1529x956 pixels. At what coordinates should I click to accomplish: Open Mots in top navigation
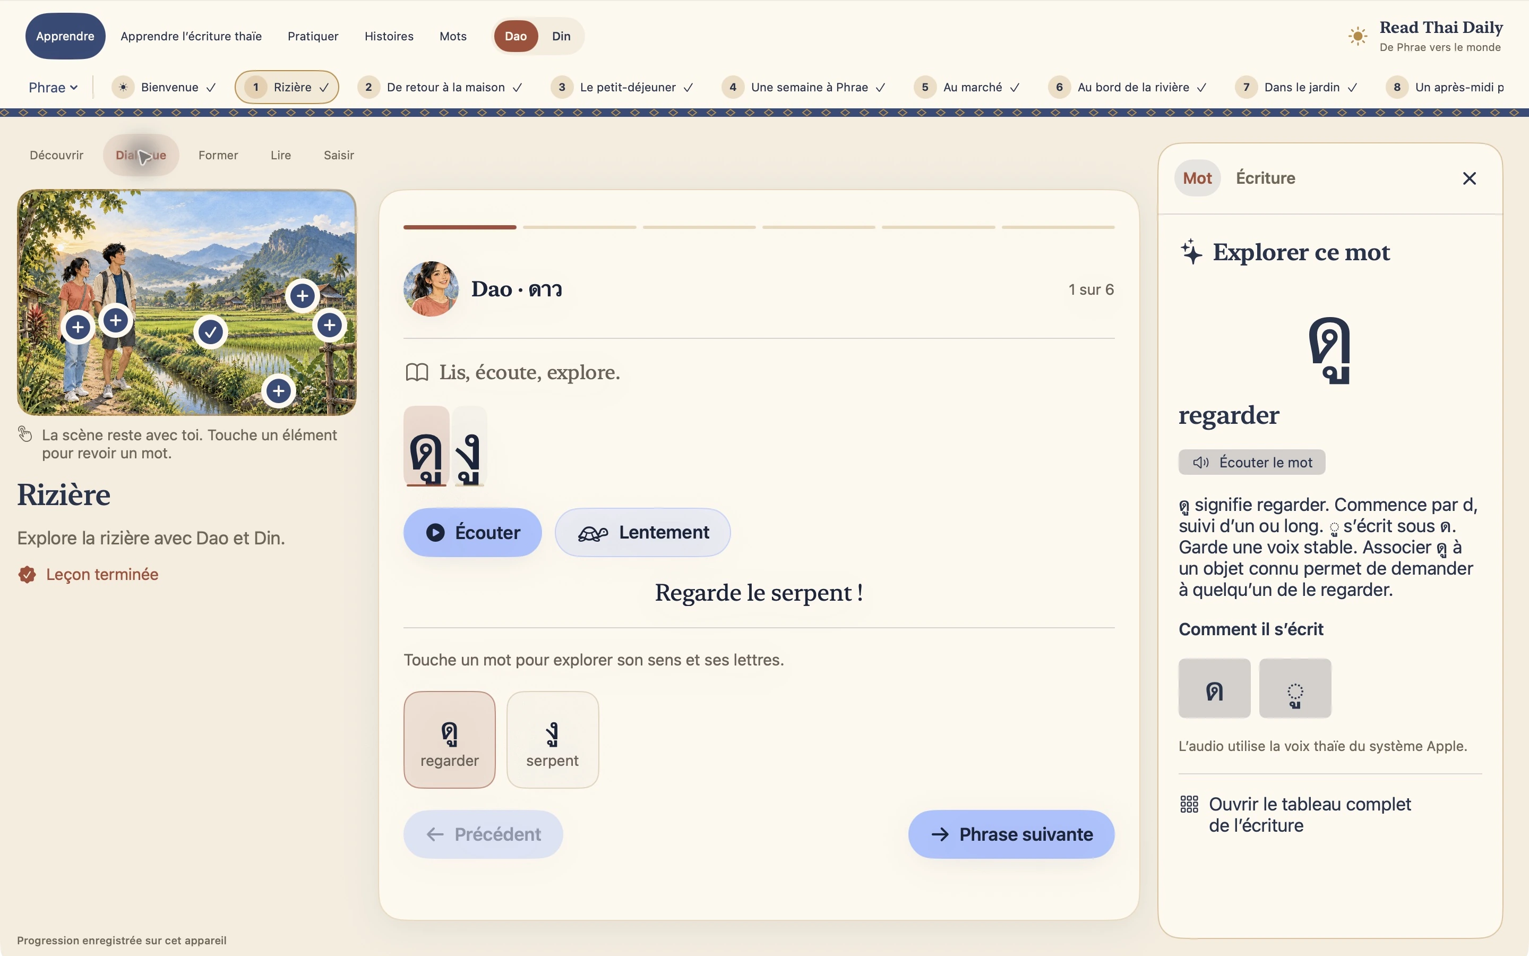453,36
